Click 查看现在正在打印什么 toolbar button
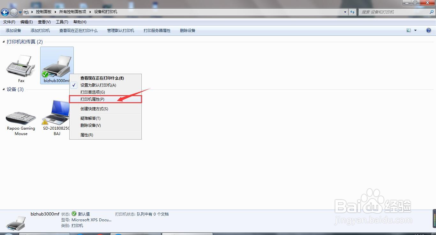436x235 pixels. click(x=79, y=31)
